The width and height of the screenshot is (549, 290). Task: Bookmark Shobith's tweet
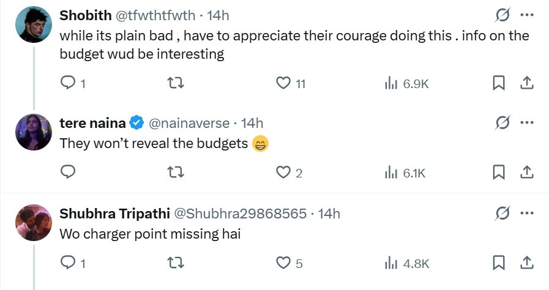point(499,83)
